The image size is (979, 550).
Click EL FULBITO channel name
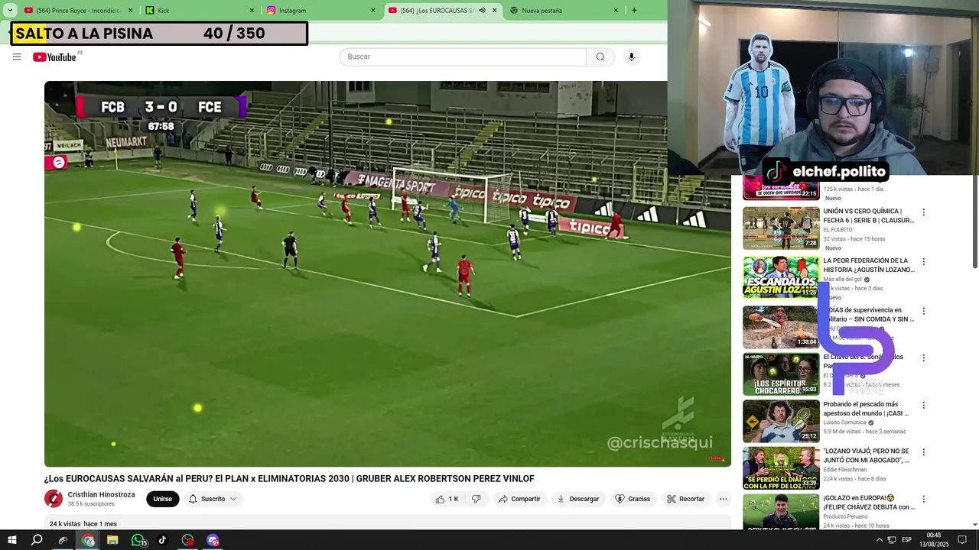pyautogui.click(x=838, y=230)
